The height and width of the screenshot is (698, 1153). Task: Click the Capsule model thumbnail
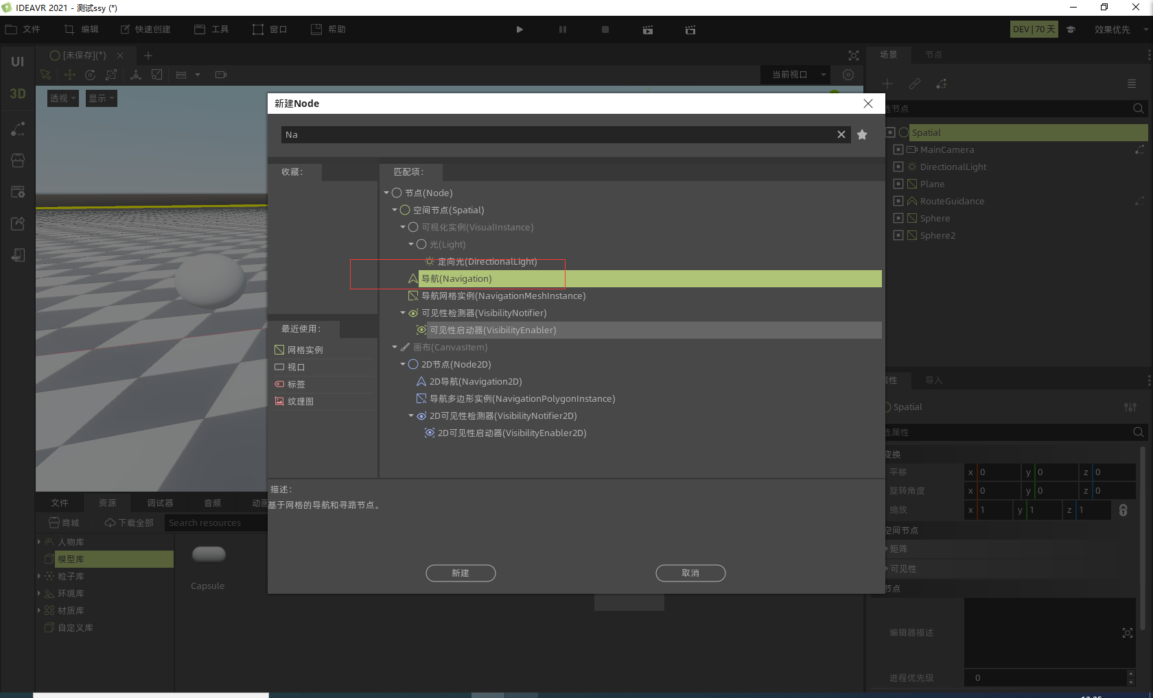pyautogui.click(x=209, y=554)
